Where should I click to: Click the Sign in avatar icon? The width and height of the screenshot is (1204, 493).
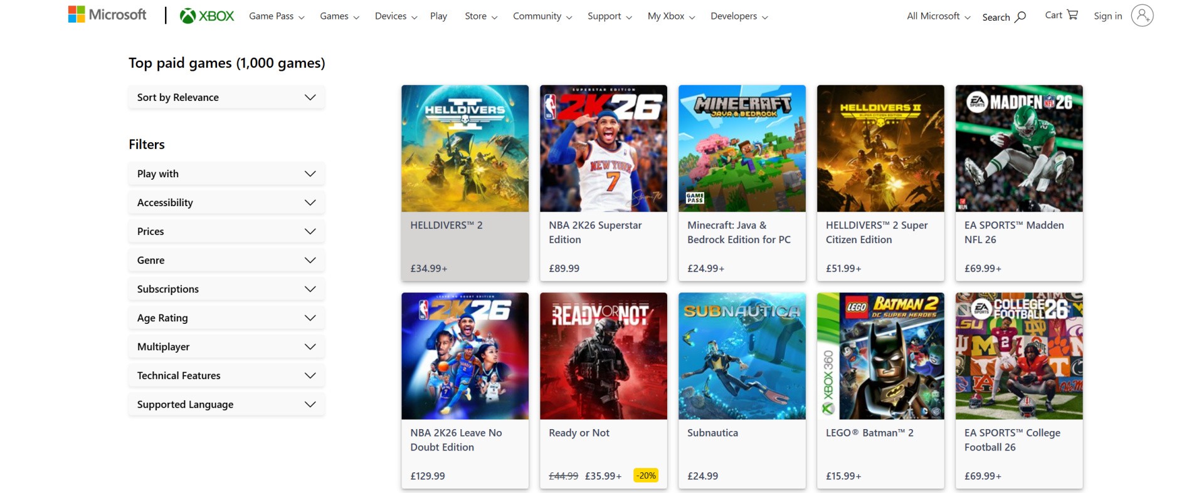point(1142,15)
